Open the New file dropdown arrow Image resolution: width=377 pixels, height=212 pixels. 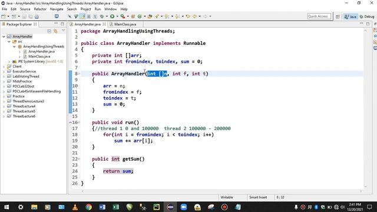click(8, 16)
